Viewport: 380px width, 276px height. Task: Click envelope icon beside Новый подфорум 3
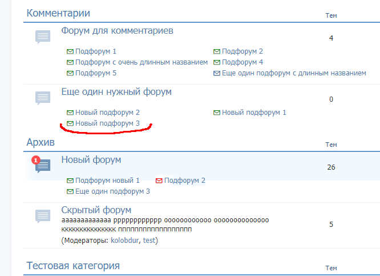70,123
